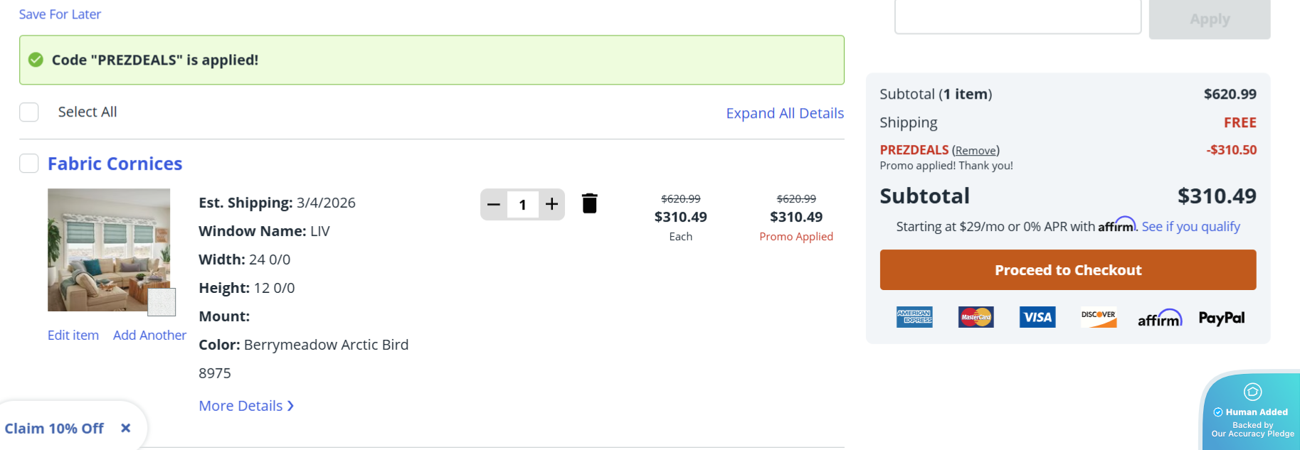
Task: Tick the Fabric Cornices item checkbox
Action: click(x=29, y=164)
